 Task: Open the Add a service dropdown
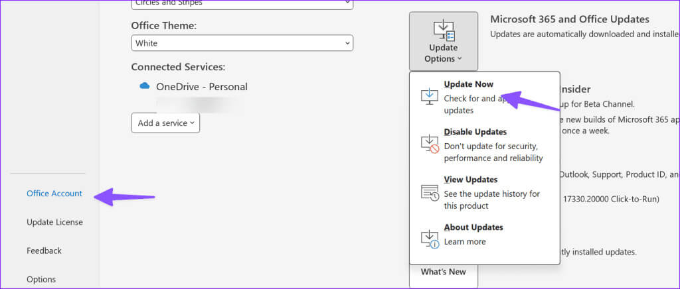[x=165, y=123]
